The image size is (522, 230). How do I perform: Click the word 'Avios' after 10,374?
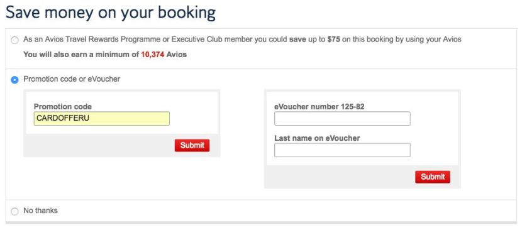177,55
